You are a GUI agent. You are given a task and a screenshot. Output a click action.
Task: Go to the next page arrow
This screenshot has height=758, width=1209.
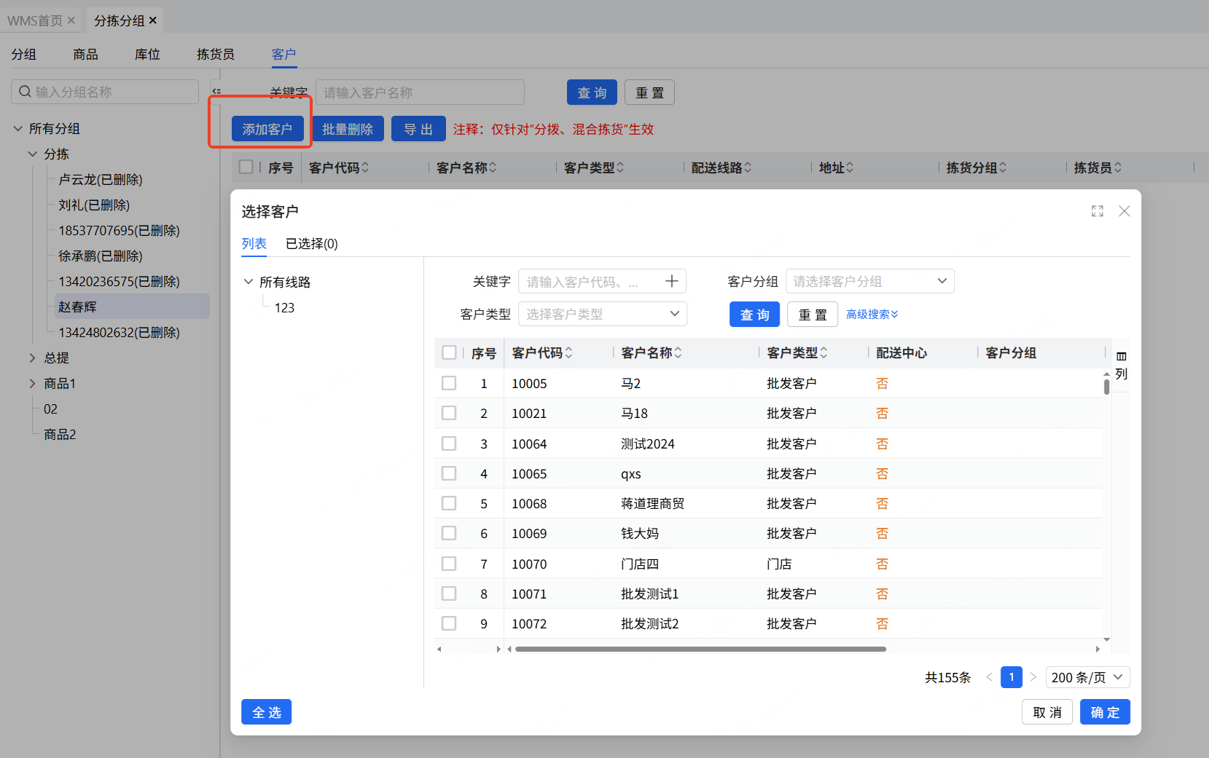(x=1033, y=677)
